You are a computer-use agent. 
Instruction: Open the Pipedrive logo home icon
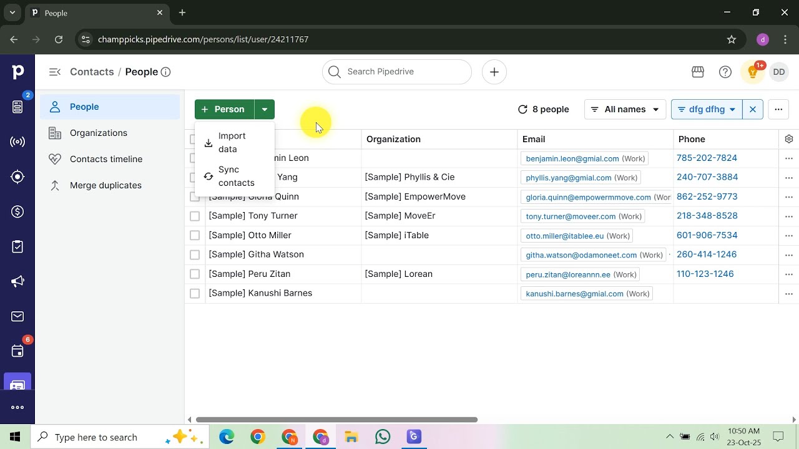point(17,72)
